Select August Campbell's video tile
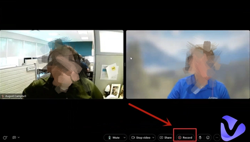 tap(62, 65)
